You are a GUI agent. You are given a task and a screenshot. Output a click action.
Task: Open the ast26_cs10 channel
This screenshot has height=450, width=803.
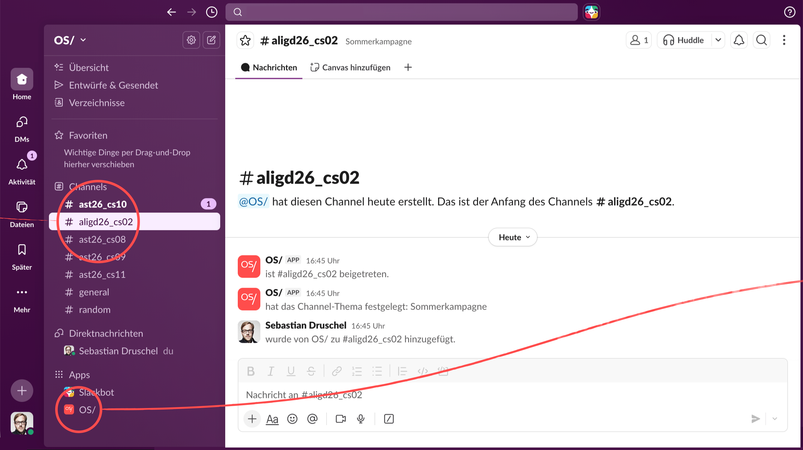(x=103, y=204)
